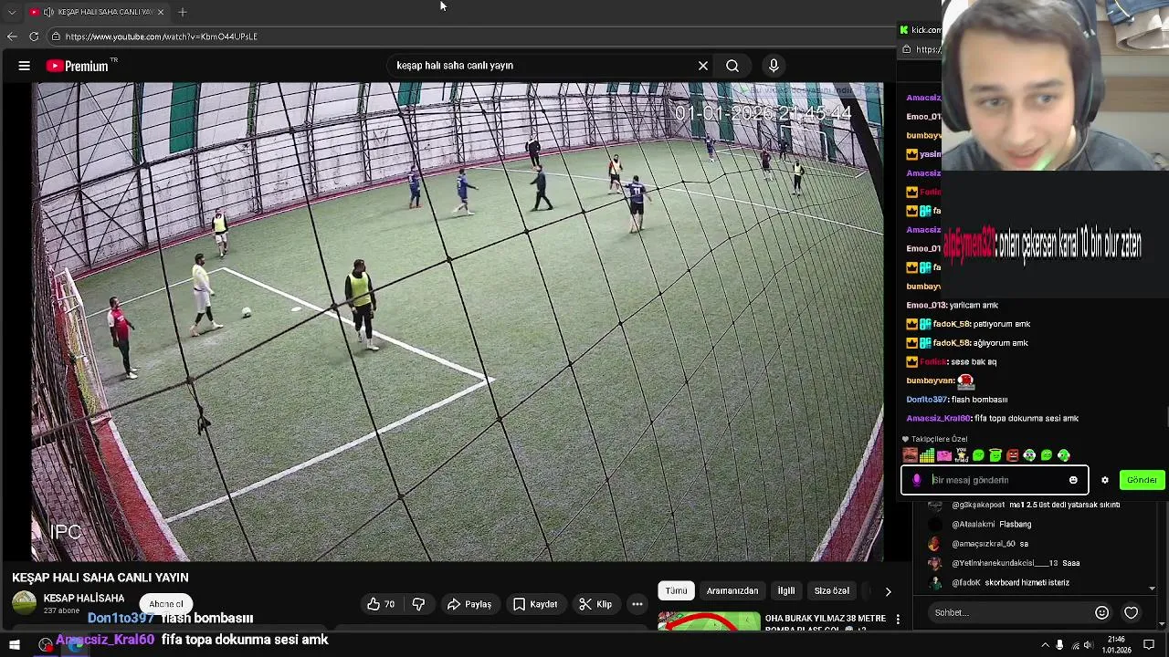Open Windows Start menu
The height and width of the screenshot is (657, 1169).
(x=15, y=645)
